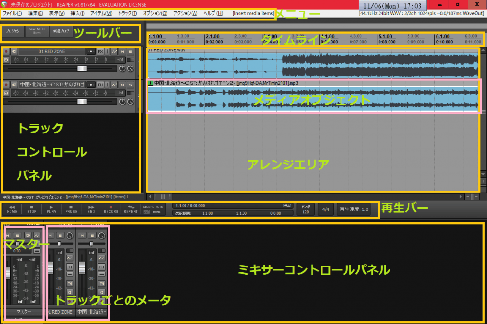Open FX chain for 中国･北海道 track panel
Screen dimensions: 487x324
point(100,85)
